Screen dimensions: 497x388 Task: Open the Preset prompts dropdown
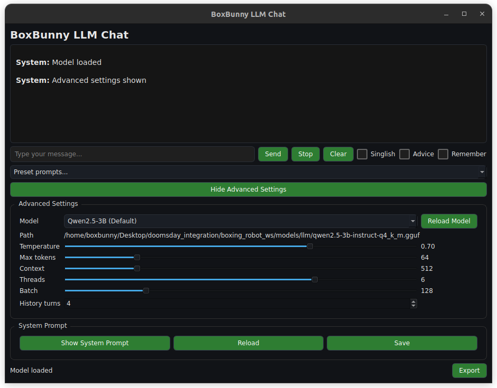248,172
